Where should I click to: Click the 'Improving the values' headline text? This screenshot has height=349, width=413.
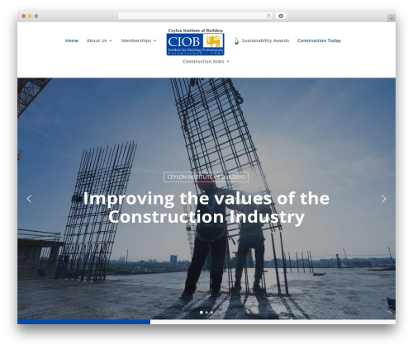206,208
